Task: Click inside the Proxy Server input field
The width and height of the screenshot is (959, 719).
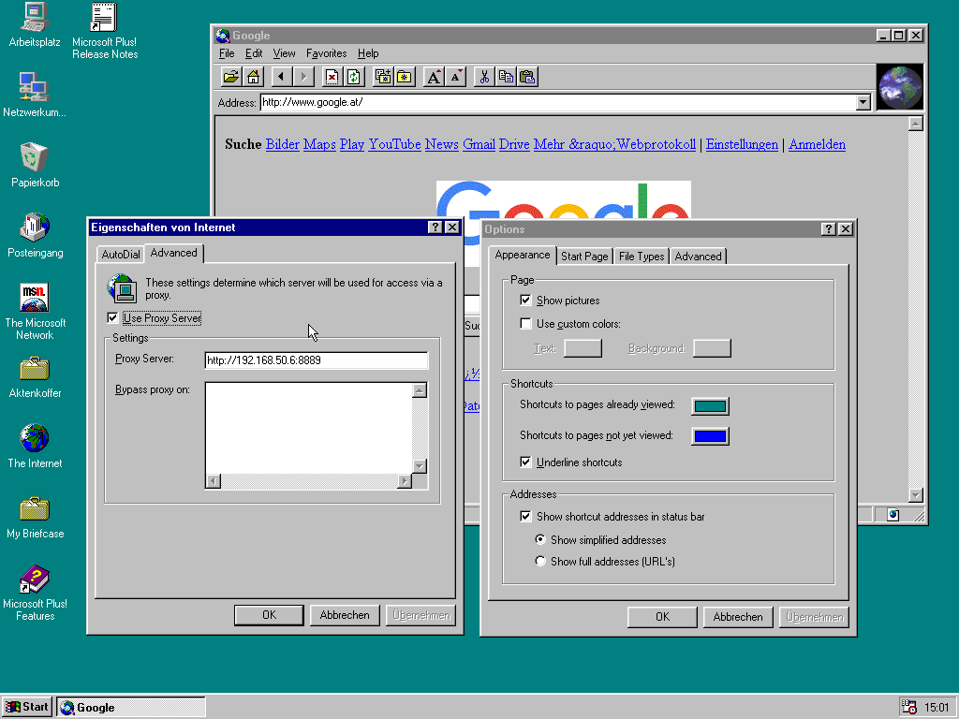Action: pos(316,360)
